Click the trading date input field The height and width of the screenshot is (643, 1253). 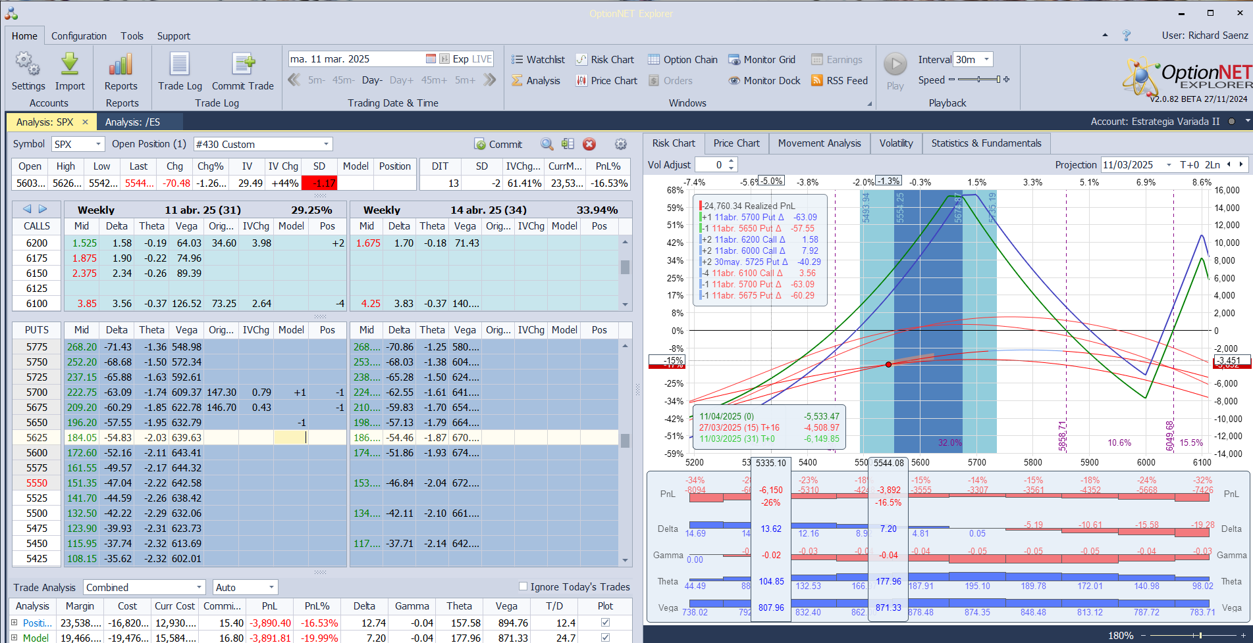pyautogui.click(x=356, y=59)
